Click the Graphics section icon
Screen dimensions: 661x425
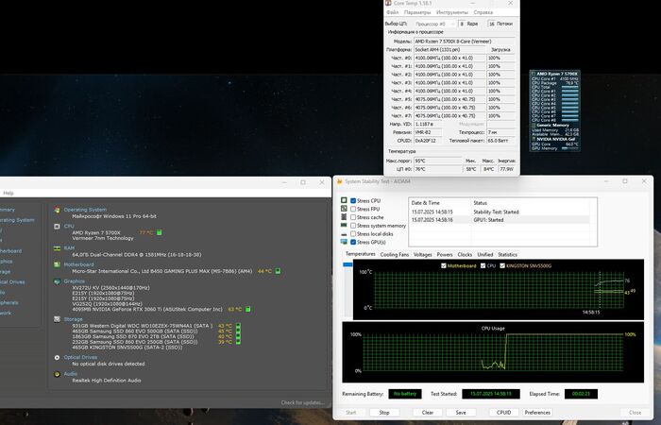(x=57, y=280)
